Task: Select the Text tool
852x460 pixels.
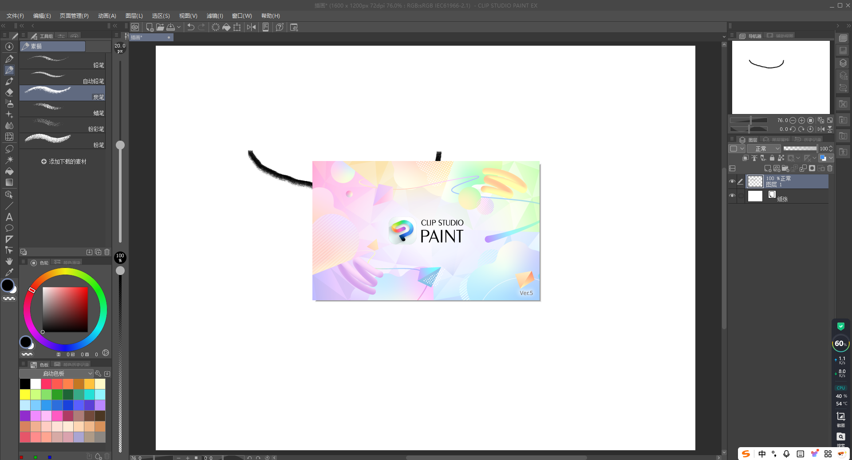Action: click(9, 217)
